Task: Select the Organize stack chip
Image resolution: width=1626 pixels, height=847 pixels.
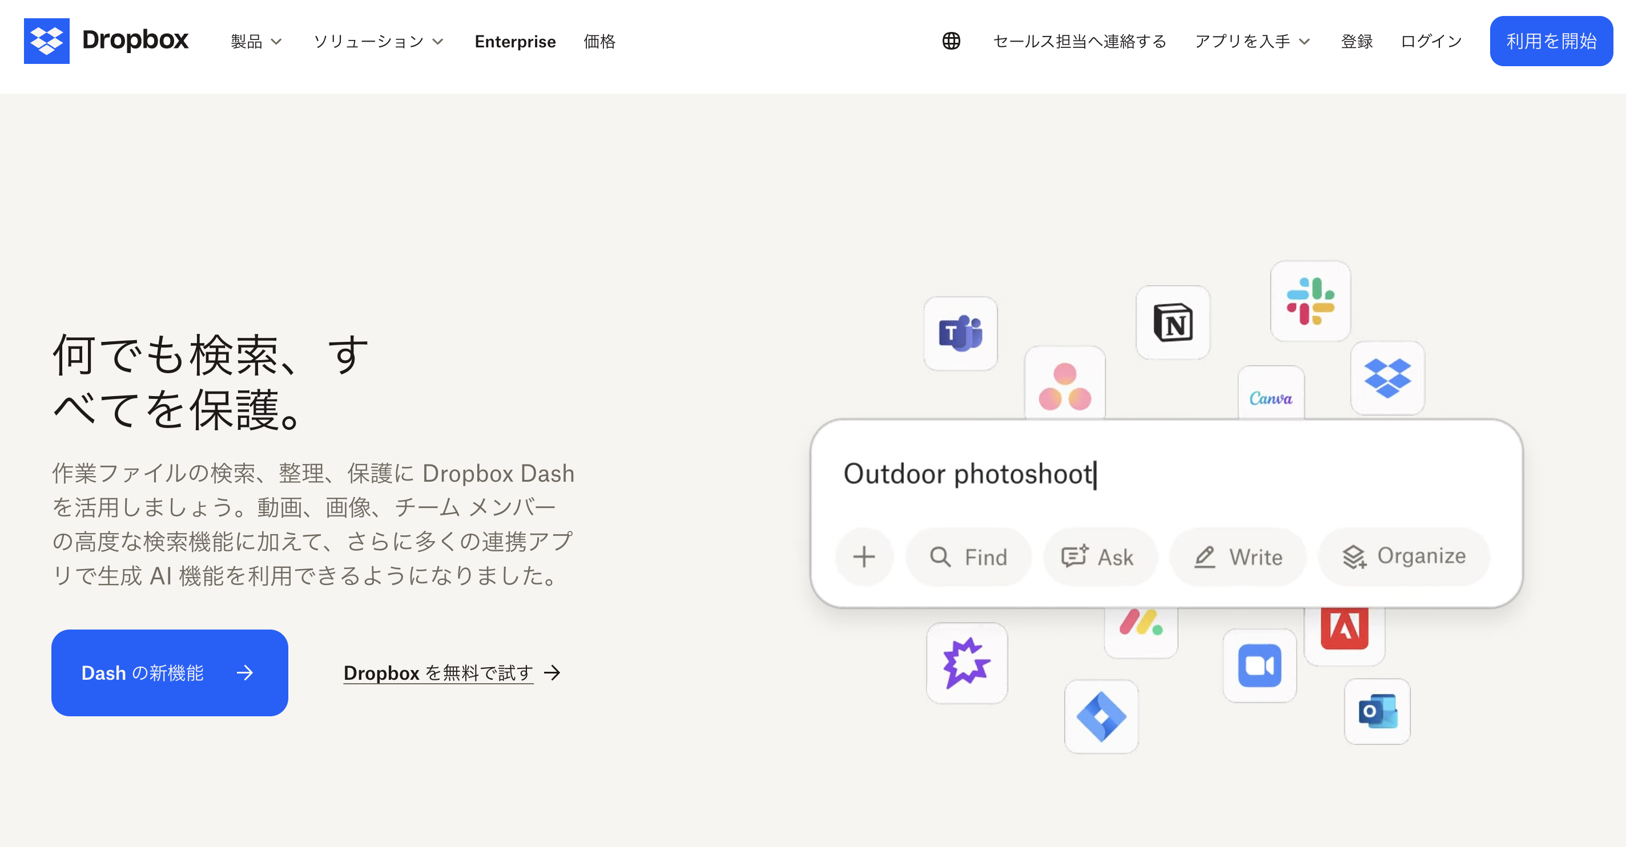Action: [1404, 556]
